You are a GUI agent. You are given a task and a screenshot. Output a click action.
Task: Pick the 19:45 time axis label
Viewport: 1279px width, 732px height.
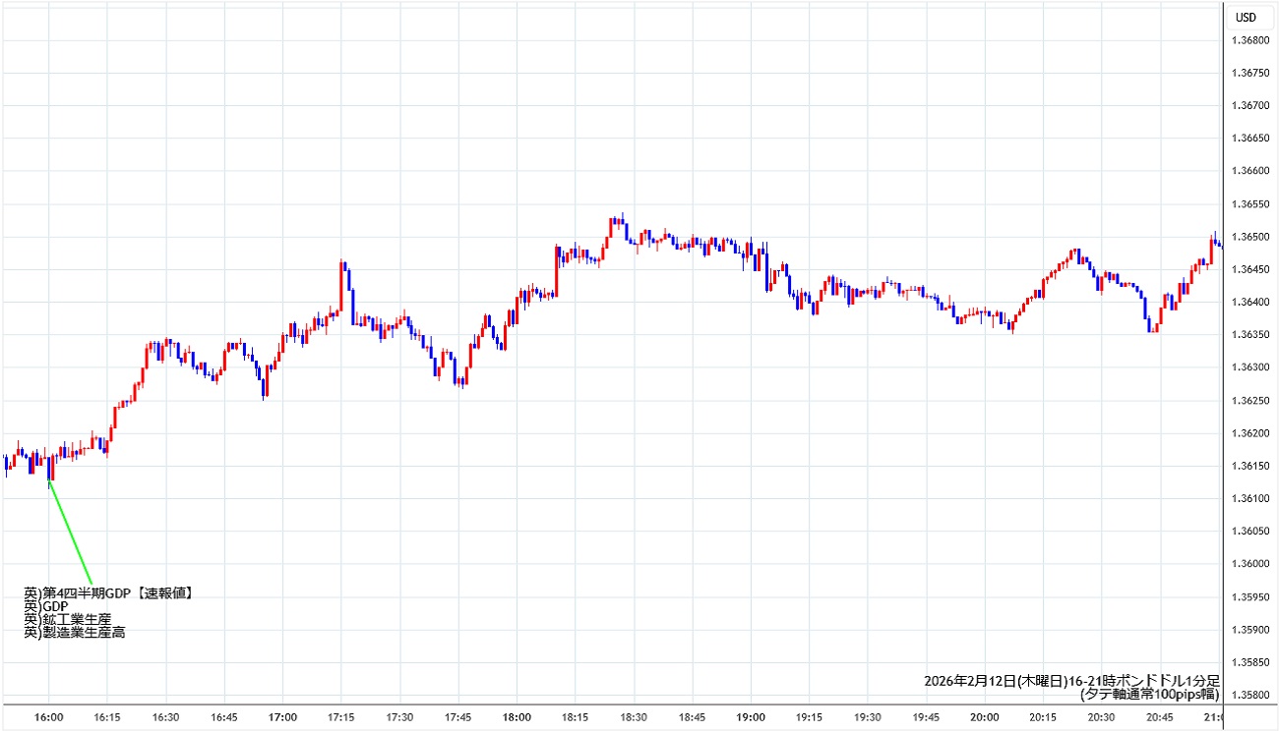926,718
